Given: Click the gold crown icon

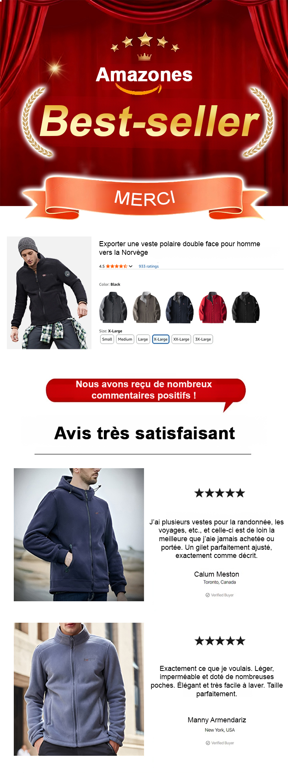Looking at the screenshot, I should coord(144,56).
